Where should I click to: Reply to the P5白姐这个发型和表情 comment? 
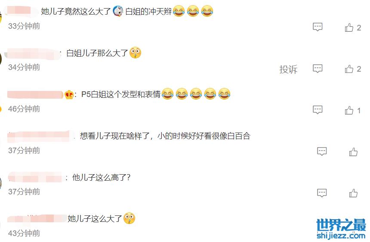click(x=318, y=110)
